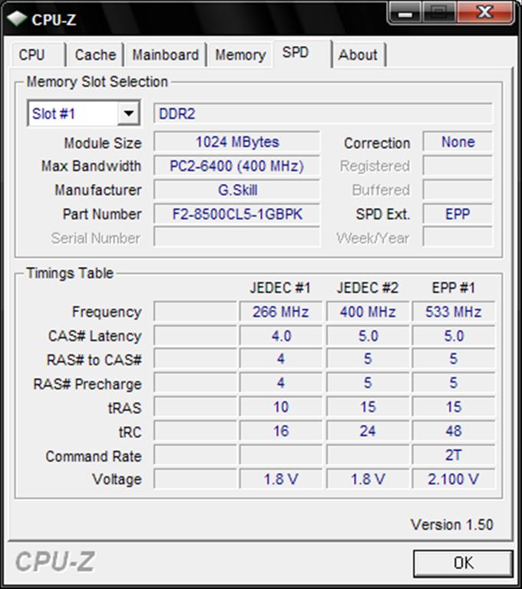Click the 2.100 V voltage cell
The image size is (522, 589).
tap(454, 479)
